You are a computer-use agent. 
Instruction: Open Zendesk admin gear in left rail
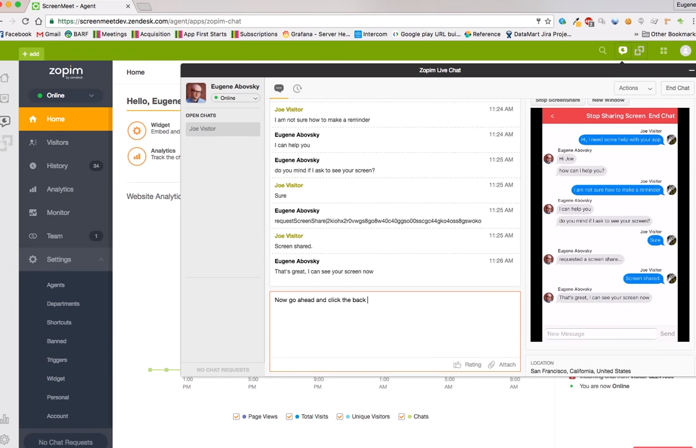click(5, 440)
